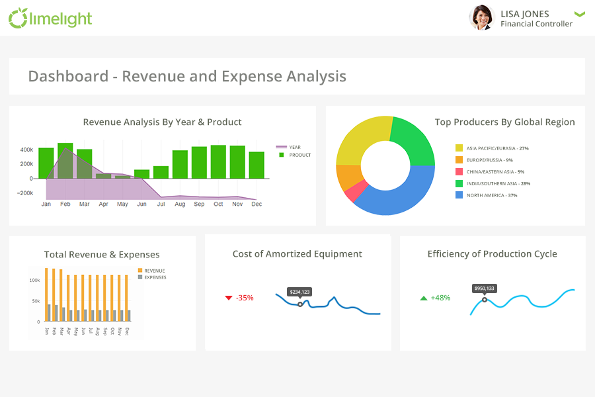Select the Asia Pacific/Eurasia yellow swatch

tap(459, 148)
